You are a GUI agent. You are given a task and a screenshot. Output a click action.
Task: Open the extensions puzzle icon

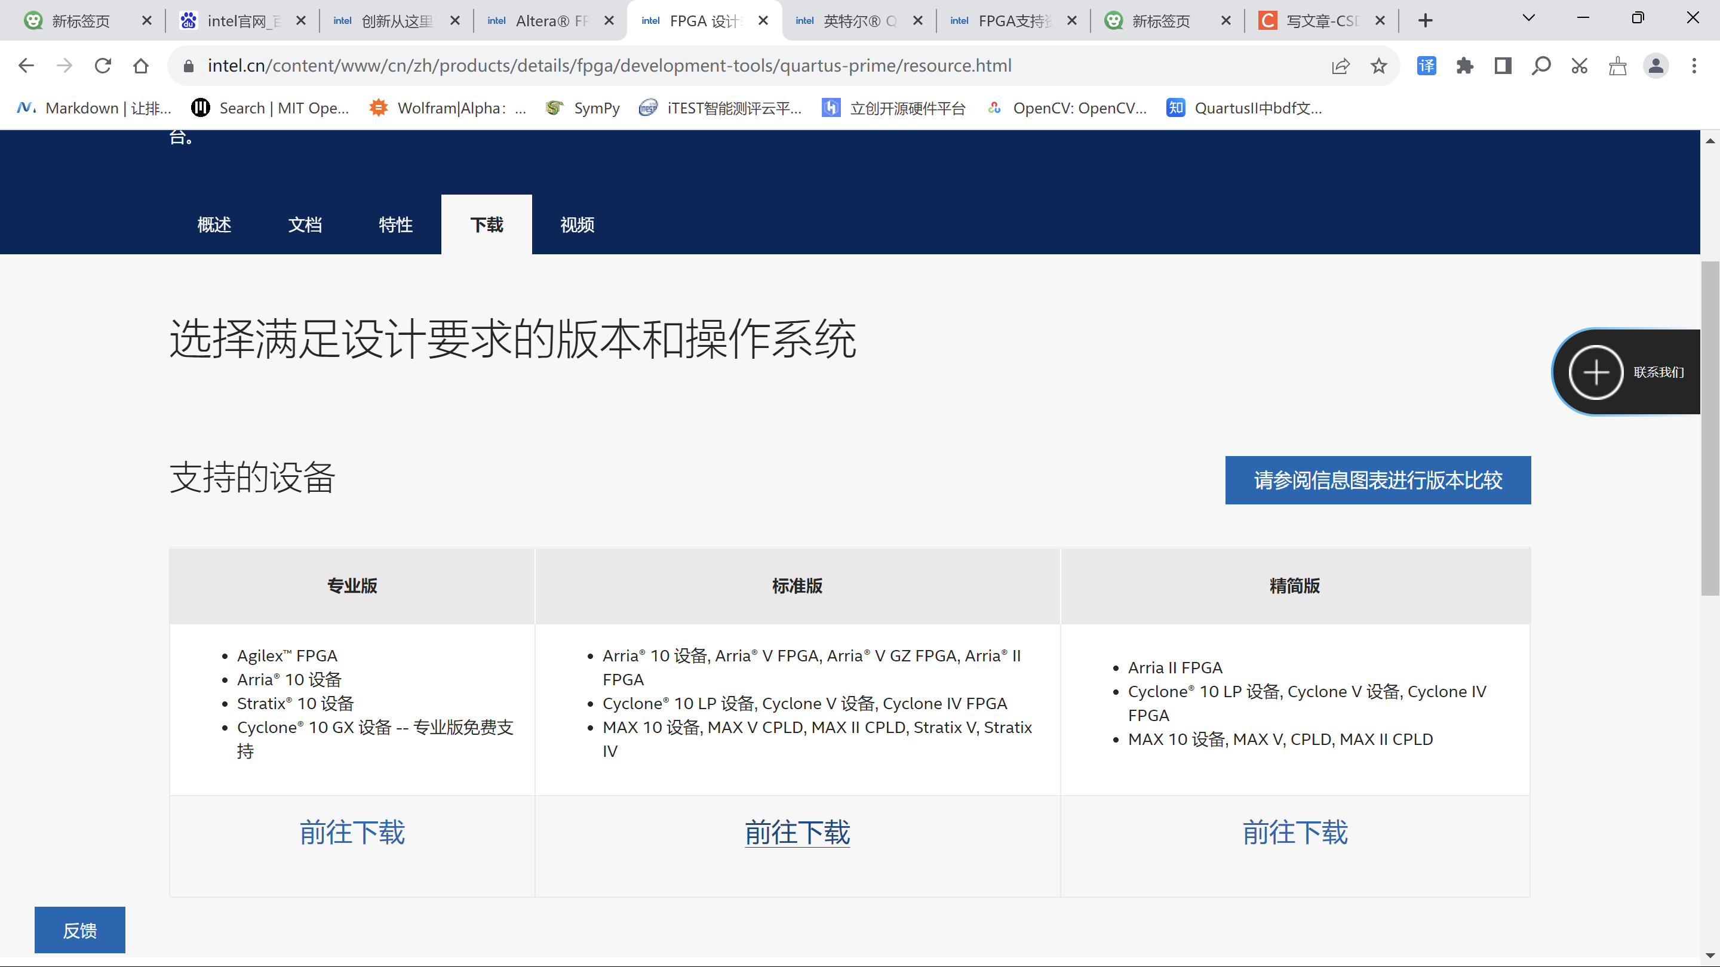[1465, 66]
